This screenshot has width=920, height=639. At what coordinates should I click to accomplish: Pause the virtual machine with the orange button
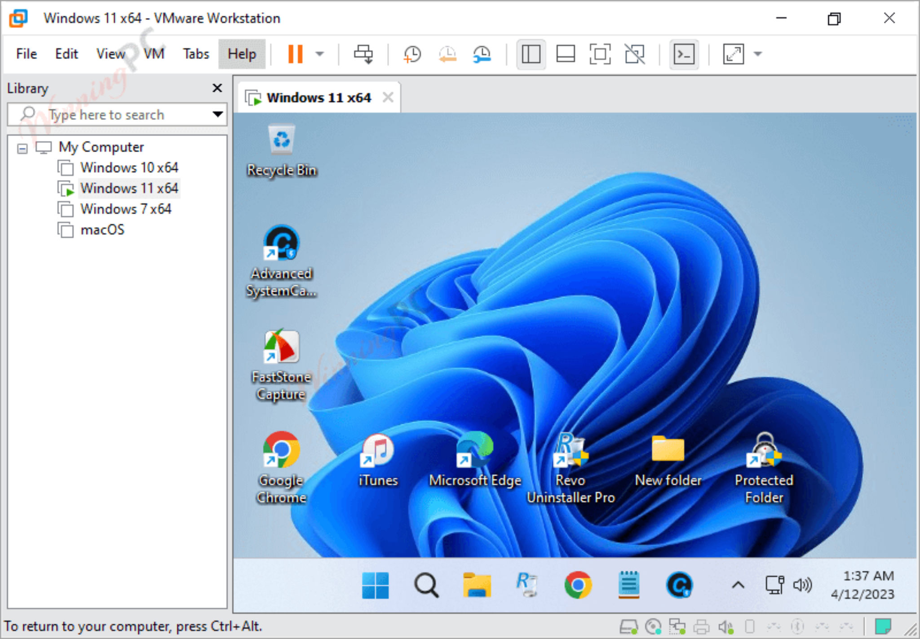[295, 54]
